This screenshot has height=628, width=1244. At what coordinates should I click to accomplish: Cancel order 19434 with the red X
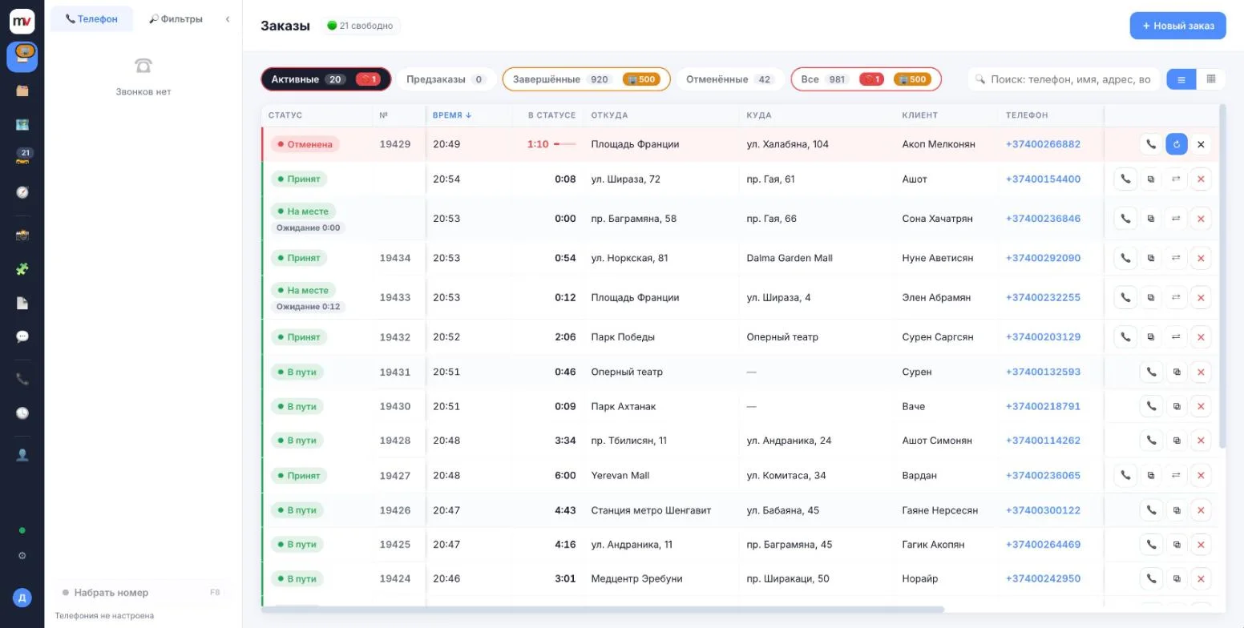(1201, 258)
